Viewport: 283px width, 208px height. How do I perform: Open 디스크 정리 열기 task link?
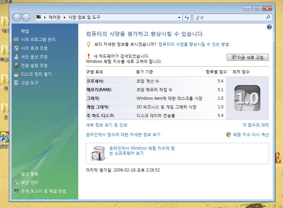[x=36, y=74]
